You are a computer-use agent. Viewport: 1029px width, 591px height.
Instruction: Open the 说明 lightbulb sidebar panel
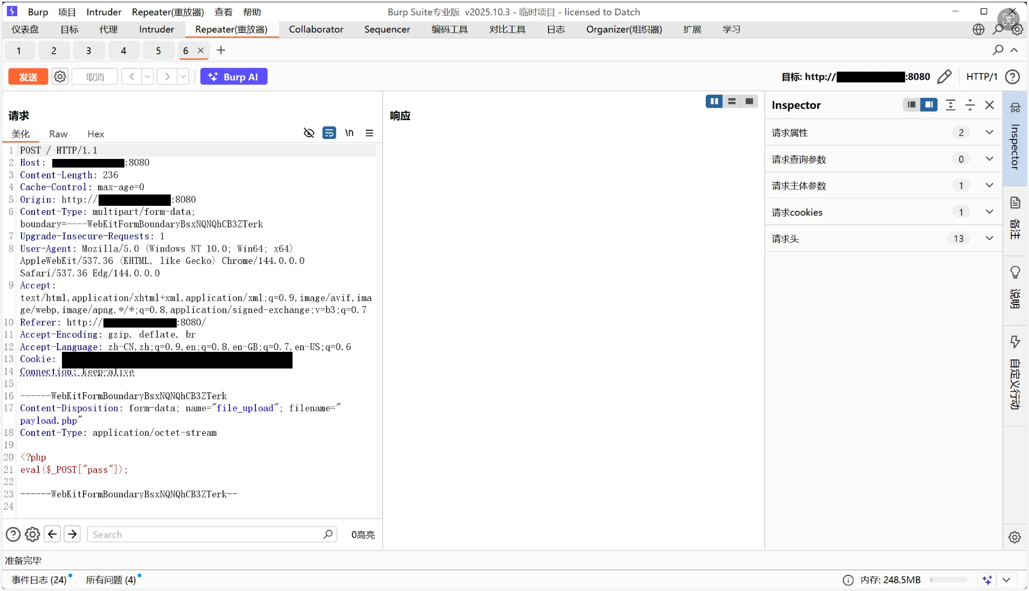[x=1015, y=287]
